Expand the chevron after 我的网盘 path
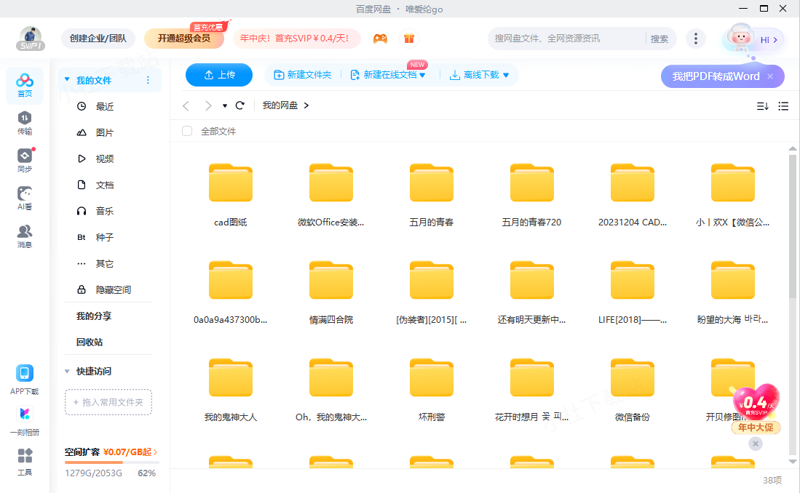The image size is (800, 493). pyautogui.click(x=306, y=105)
